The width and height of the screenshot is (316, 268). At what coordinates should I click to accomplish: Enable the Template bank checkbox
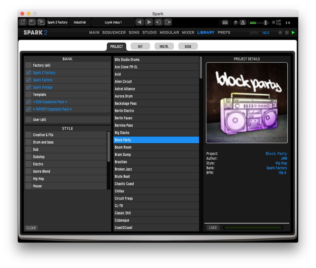pyautogui.click(x=29, y=94)
